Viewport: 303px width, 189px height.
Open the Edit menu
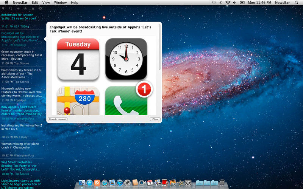[x=35, y=3]
